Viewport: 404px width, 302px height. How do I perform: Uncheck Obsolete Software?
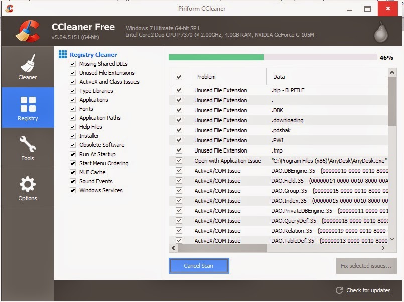pyautogui.click(x=73, y=145)
